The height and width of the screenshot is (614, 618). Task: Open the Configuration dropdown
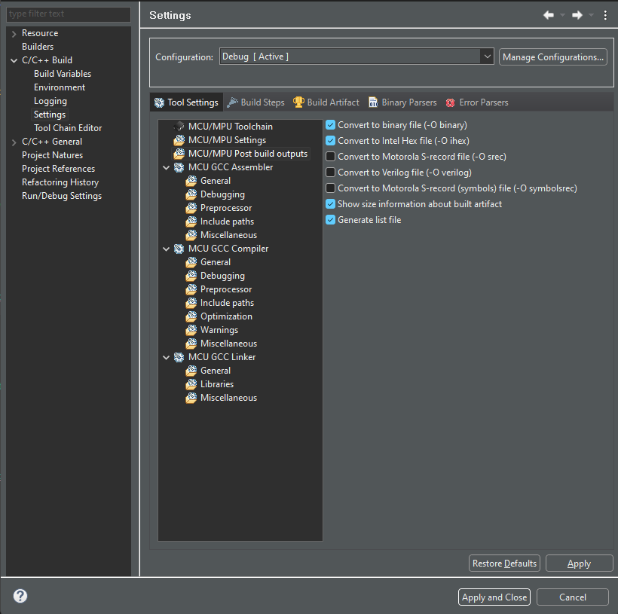(x=487, y=57)
